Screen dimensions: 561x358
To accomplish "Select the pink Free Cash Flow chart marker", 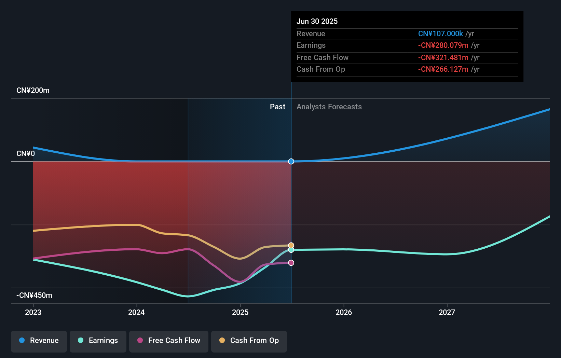I will point(291,262).
